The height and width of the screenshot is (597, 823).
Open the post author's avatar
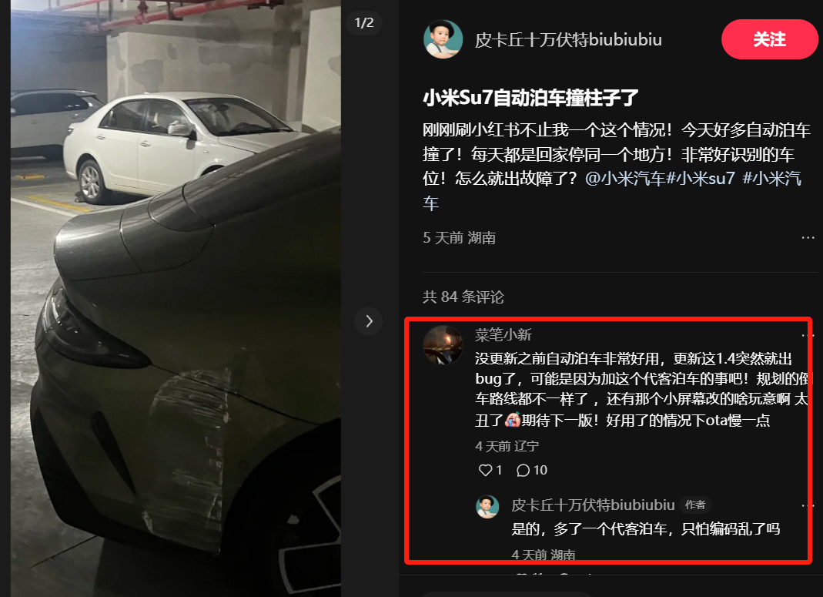coord(443,39)
